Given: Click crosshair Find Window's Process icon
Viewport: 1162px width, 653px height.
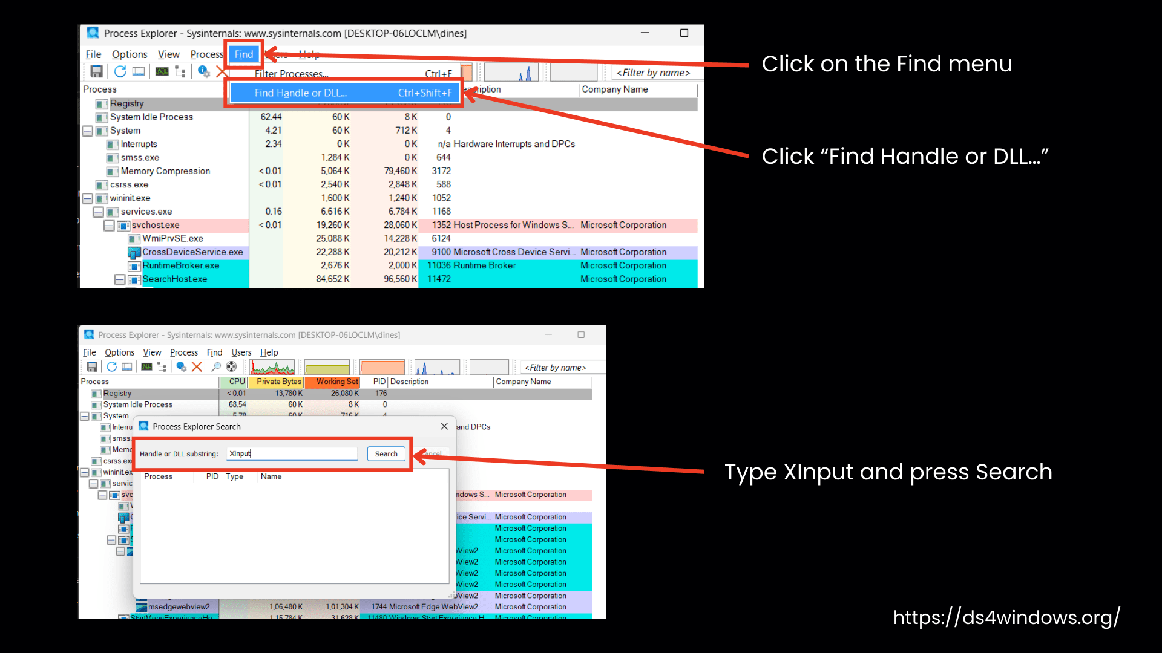Looking at the screenshot, I should point(231,367).
